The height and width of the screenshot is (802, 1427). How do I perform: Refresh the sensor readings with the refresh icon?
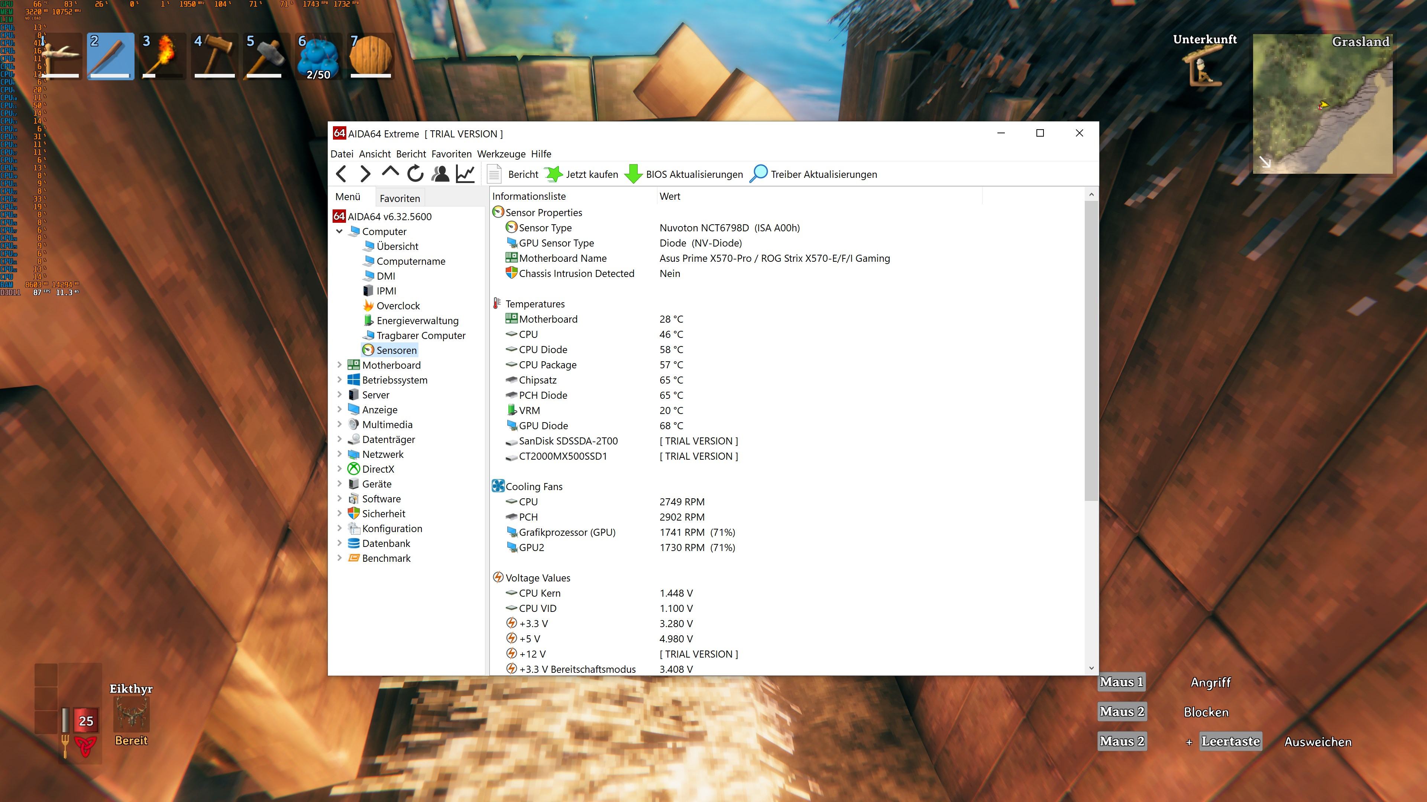click(x=415, y=175)
